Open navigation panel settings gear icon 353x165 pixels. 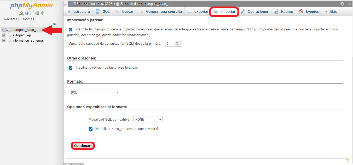click(x=37, y=13)
